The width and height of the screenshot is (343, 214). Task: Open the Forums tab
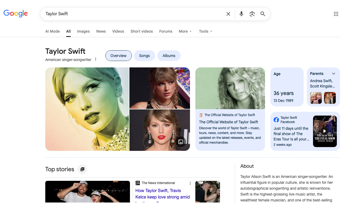[166, 31]
